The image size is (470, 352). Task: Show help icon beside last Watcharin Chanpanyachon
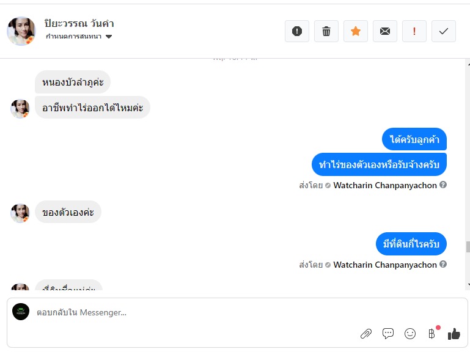(443, 264)
